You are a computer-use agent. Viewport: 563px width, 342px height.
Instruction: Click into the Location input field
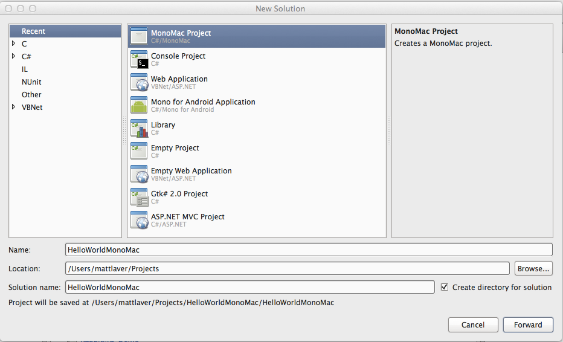pyautogui.click(x=288, y=268)
